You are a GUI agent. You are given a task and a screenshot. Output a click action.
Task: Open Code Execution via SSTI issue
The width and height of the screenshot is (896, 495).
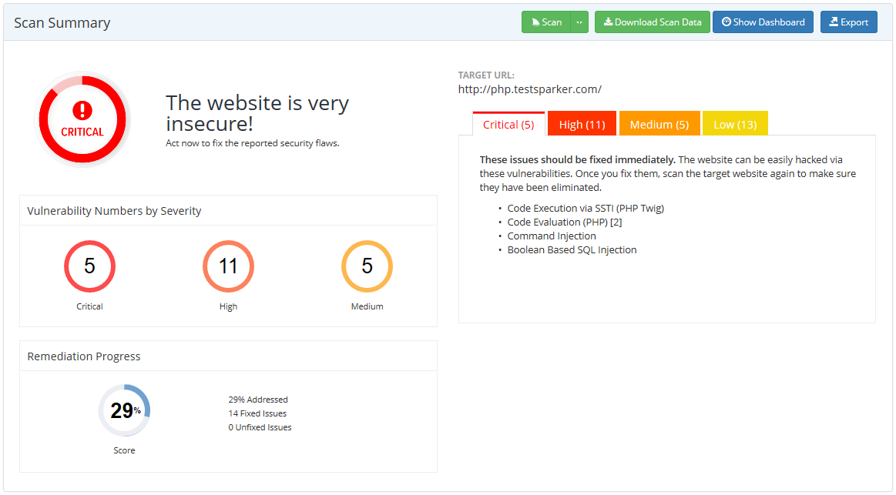(x=585, y=208)
